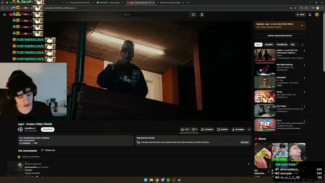Open Spotify from taskbar

[168, 180]
